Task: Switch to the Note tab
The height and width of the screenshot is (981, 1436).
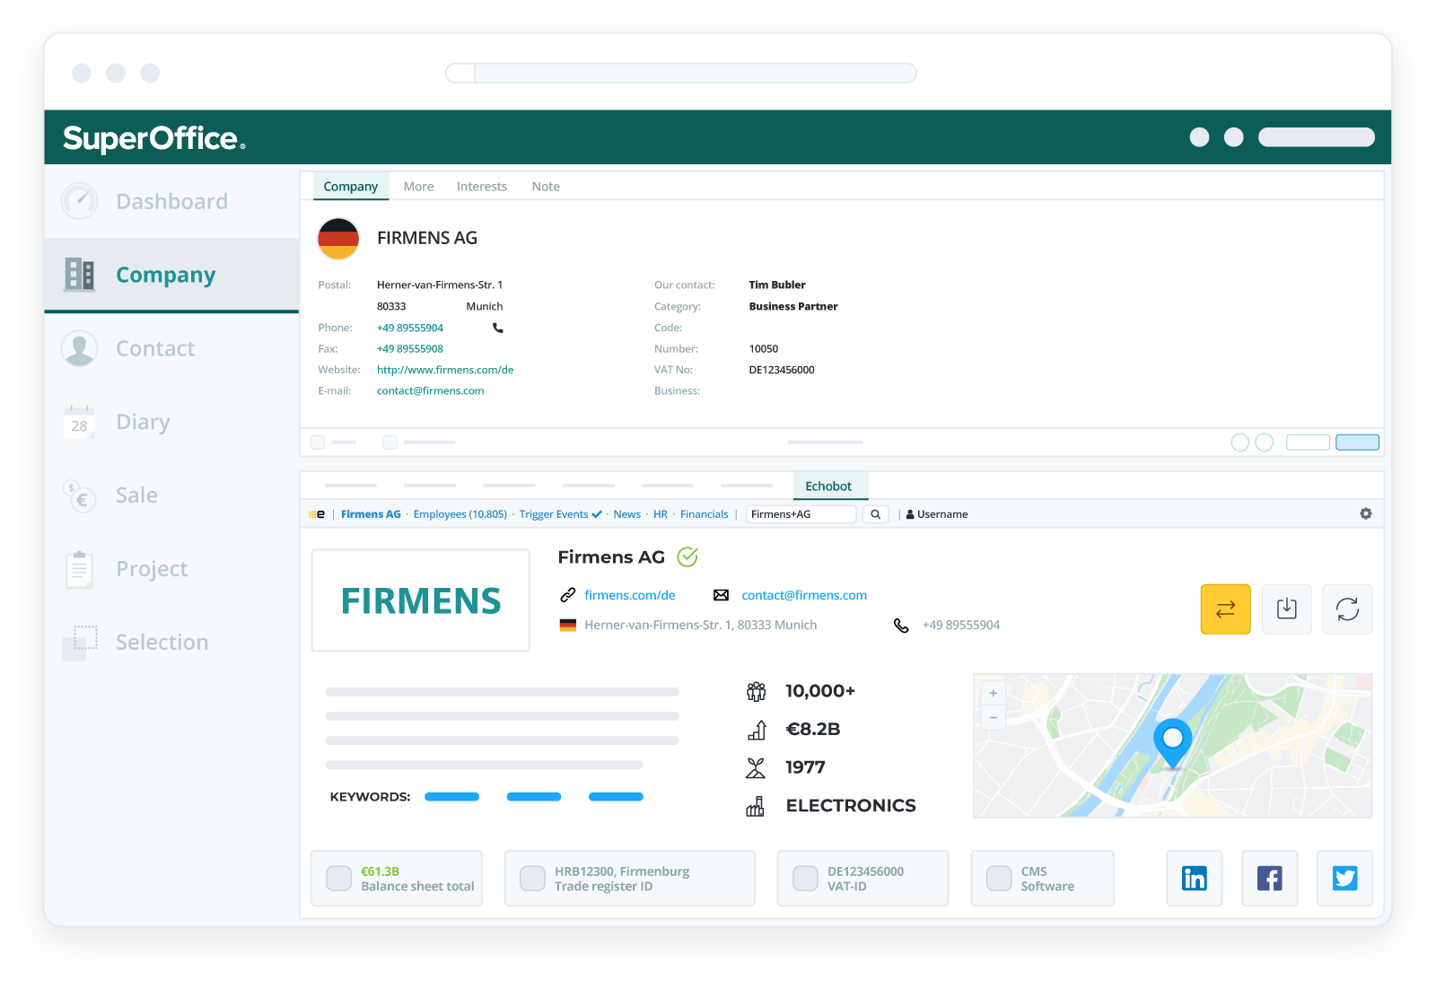Action: [546, 187]
